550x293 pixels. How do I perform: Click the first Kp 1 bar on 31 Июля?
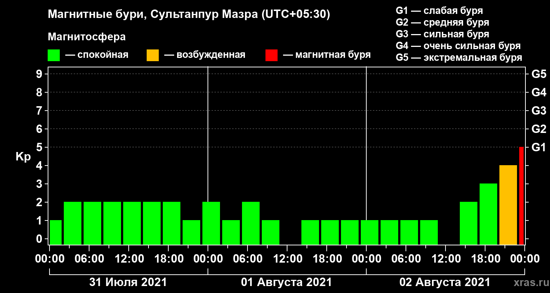point(56,232)
